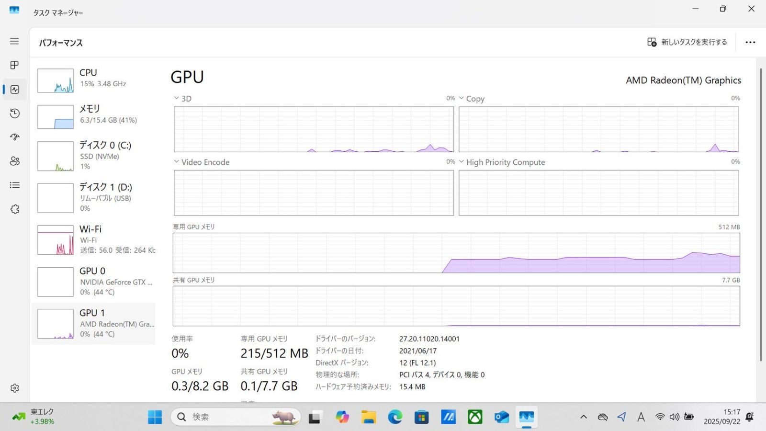766x431 pixels.
Task: Open the Copy graph selection dropdown
Action: [461, 98]
